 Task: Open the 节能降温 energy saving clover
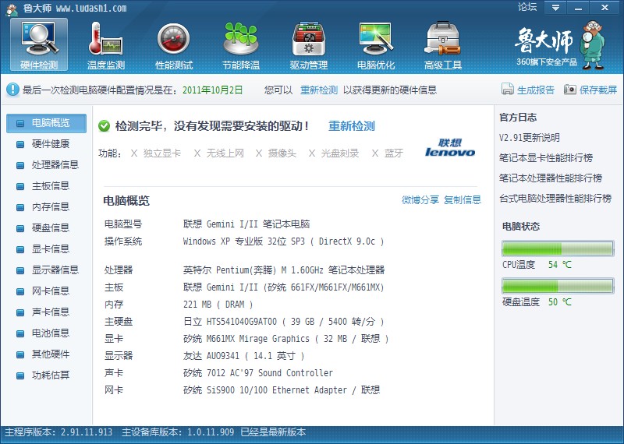point(241,46)
